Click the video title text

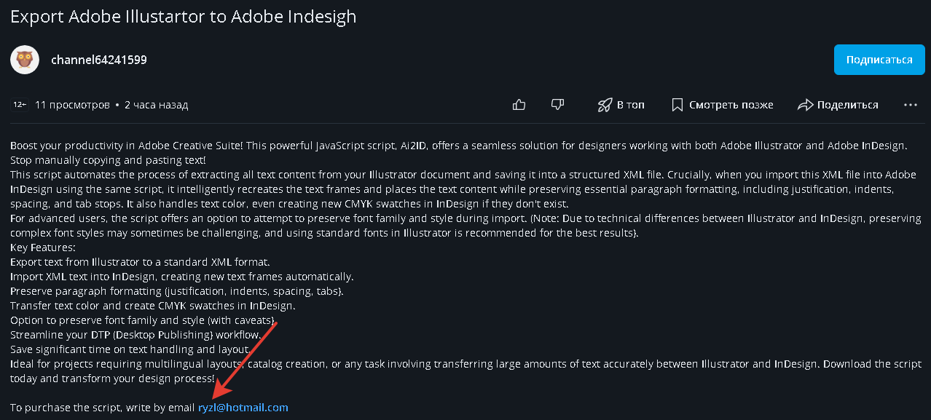(184, 16)
